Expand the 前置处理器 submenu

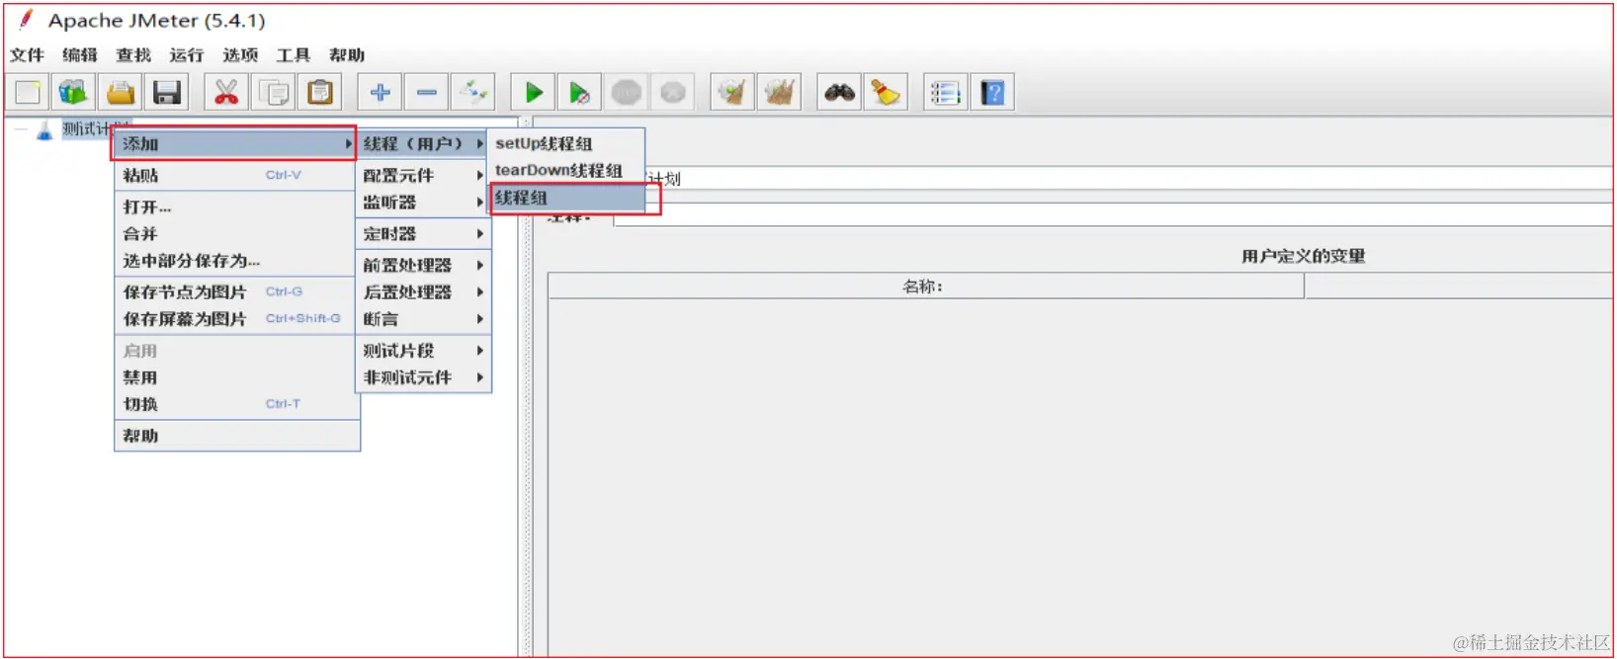pyautogui.click(x=423, y=265)
